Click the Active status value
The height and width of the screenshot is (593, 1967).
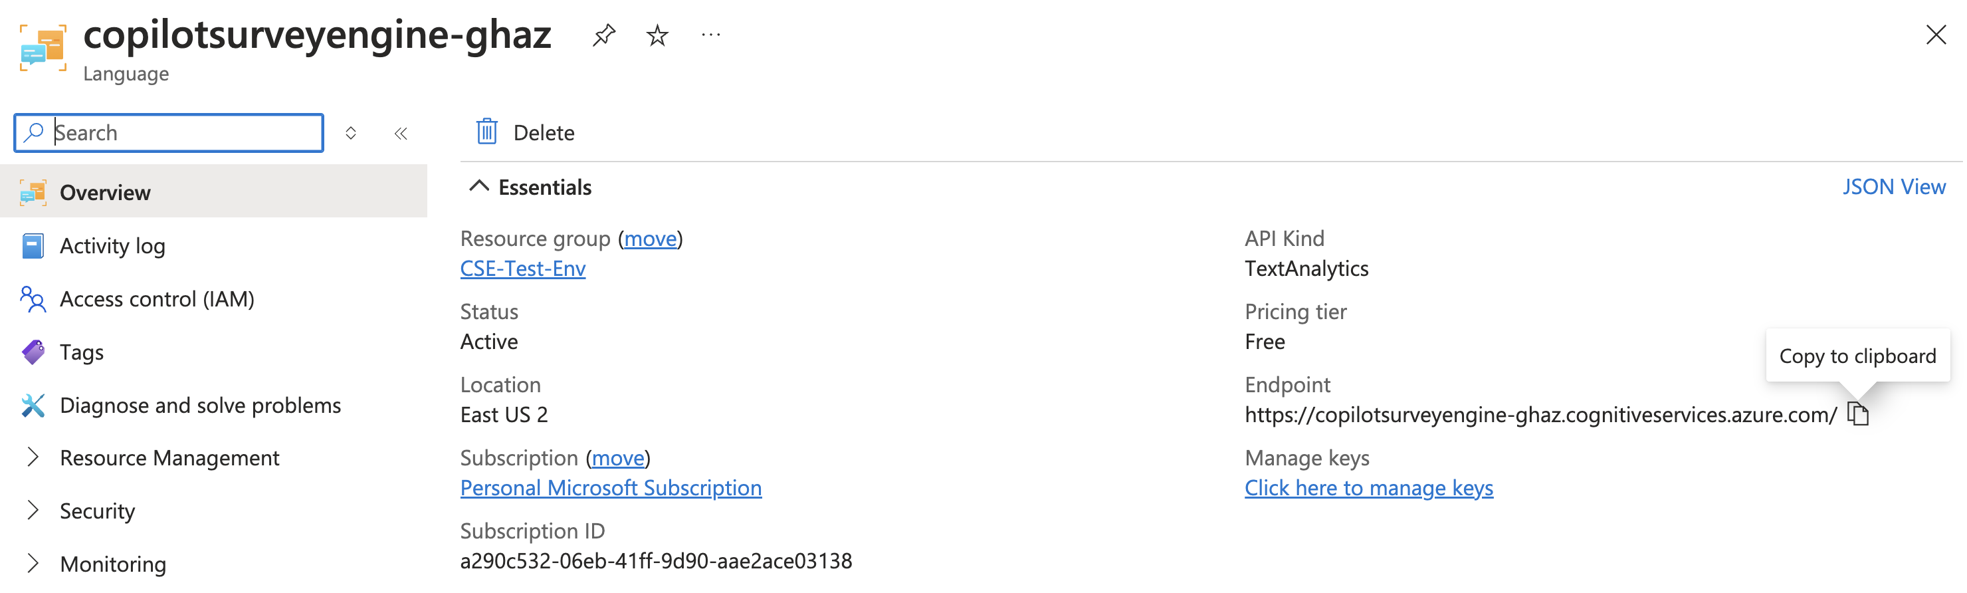488,342
